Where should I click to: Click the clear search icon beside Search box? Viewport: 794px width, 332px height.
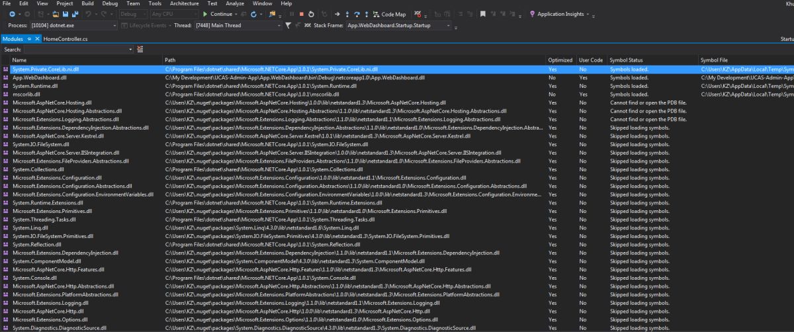tap(140, 50)
